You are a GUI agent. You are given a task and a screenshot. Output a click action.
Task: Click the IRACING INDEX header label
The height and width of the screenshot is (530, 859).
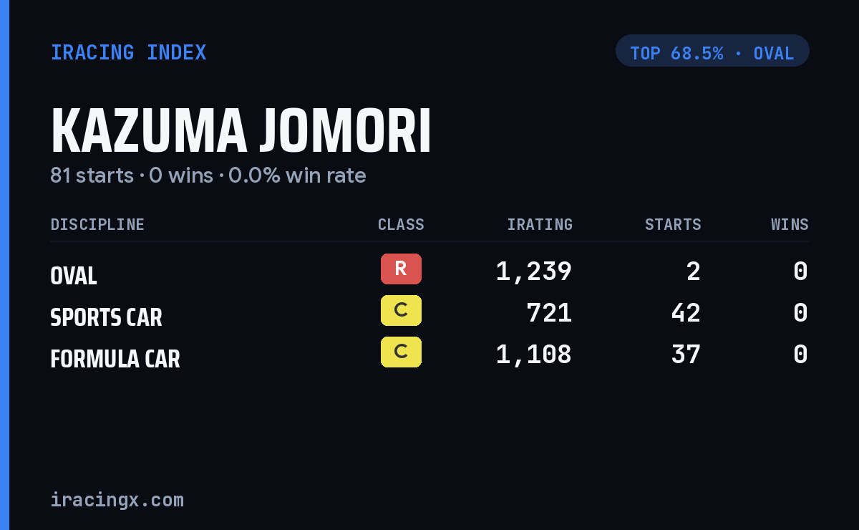click(x=128, y=52)
